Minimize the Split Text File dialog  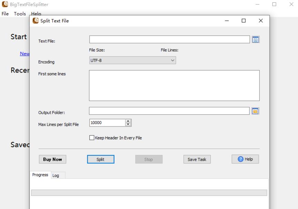coord(227,21)
